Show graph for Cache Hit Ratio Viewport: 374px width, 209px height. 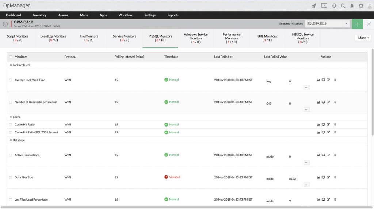point(318,125)
